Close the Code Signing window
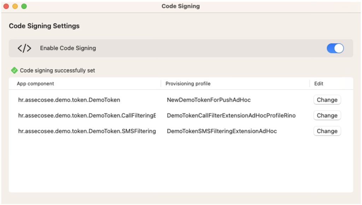This screenshot has width=362, height=205. (6, 6)
